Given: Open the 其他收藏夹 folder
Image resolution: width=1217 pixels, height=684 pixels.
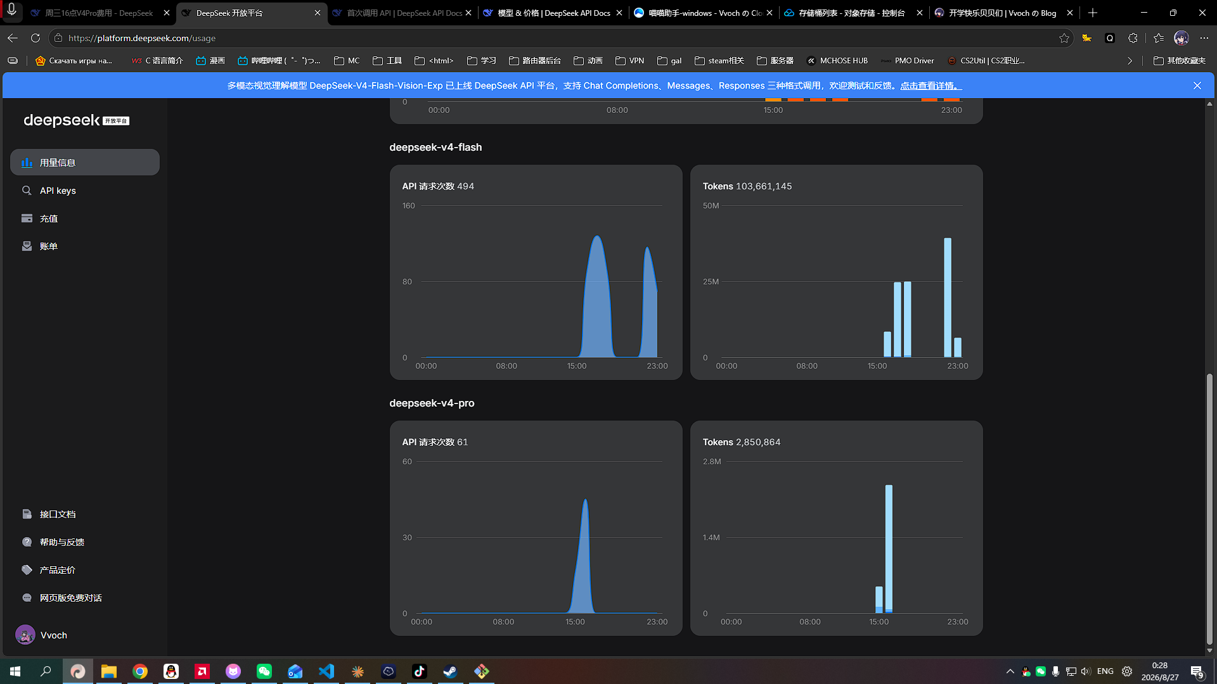Looking at the screenshot, I should click(1179, 61).
